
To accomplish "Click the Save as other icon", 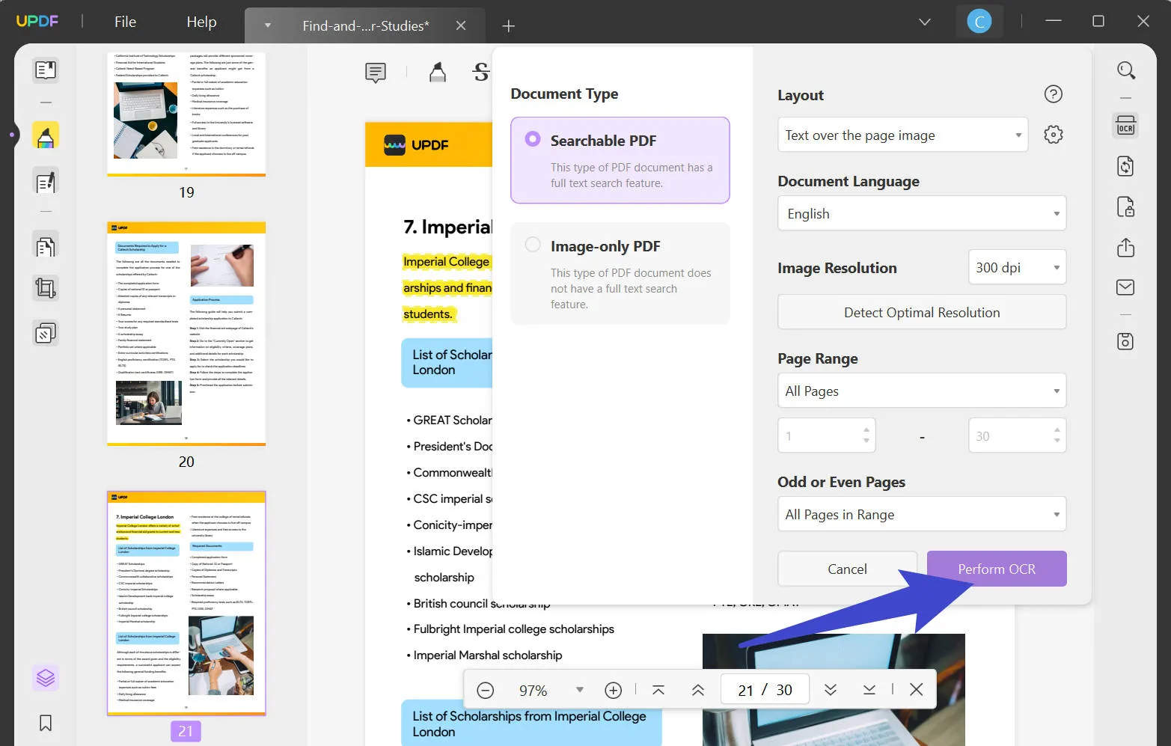I will (x=1126, y=341).
